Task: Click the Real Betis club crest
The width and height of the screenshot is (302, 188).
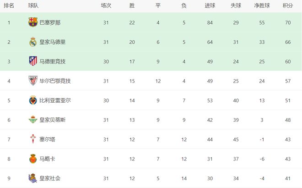Action: [x=32, y=120]
